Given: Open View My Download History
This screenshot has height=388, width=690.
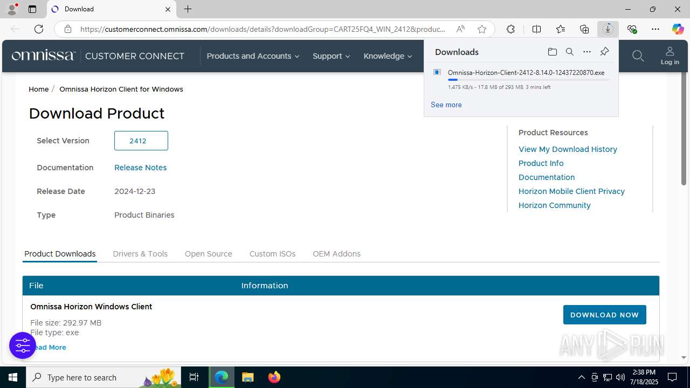Looking at the screenshot, I should (x=568, y=149).
